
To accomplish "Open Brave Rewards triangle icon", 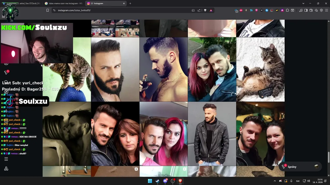I will point(211,10).
